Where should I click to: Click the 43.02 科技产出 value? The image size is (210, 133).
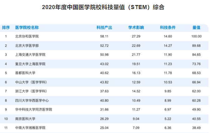point(104,64)
